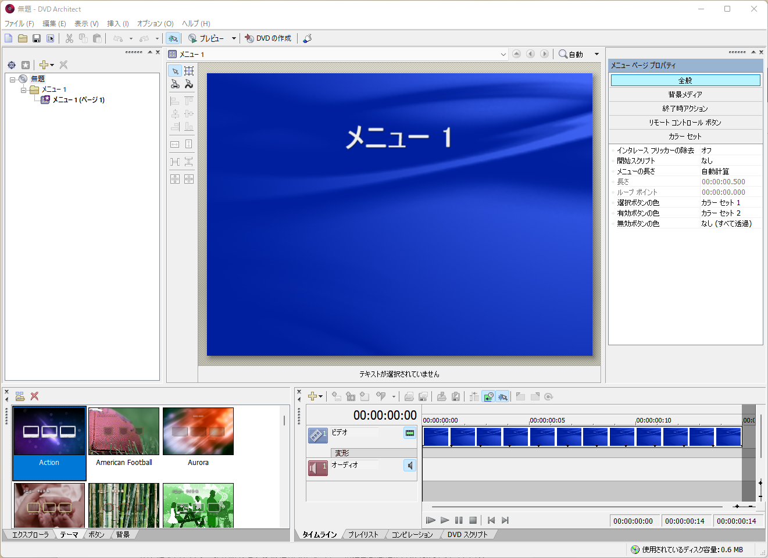The image size is (768, 558).
Task: Cut using the scissors toolbar icon
Action: point(69,38)
